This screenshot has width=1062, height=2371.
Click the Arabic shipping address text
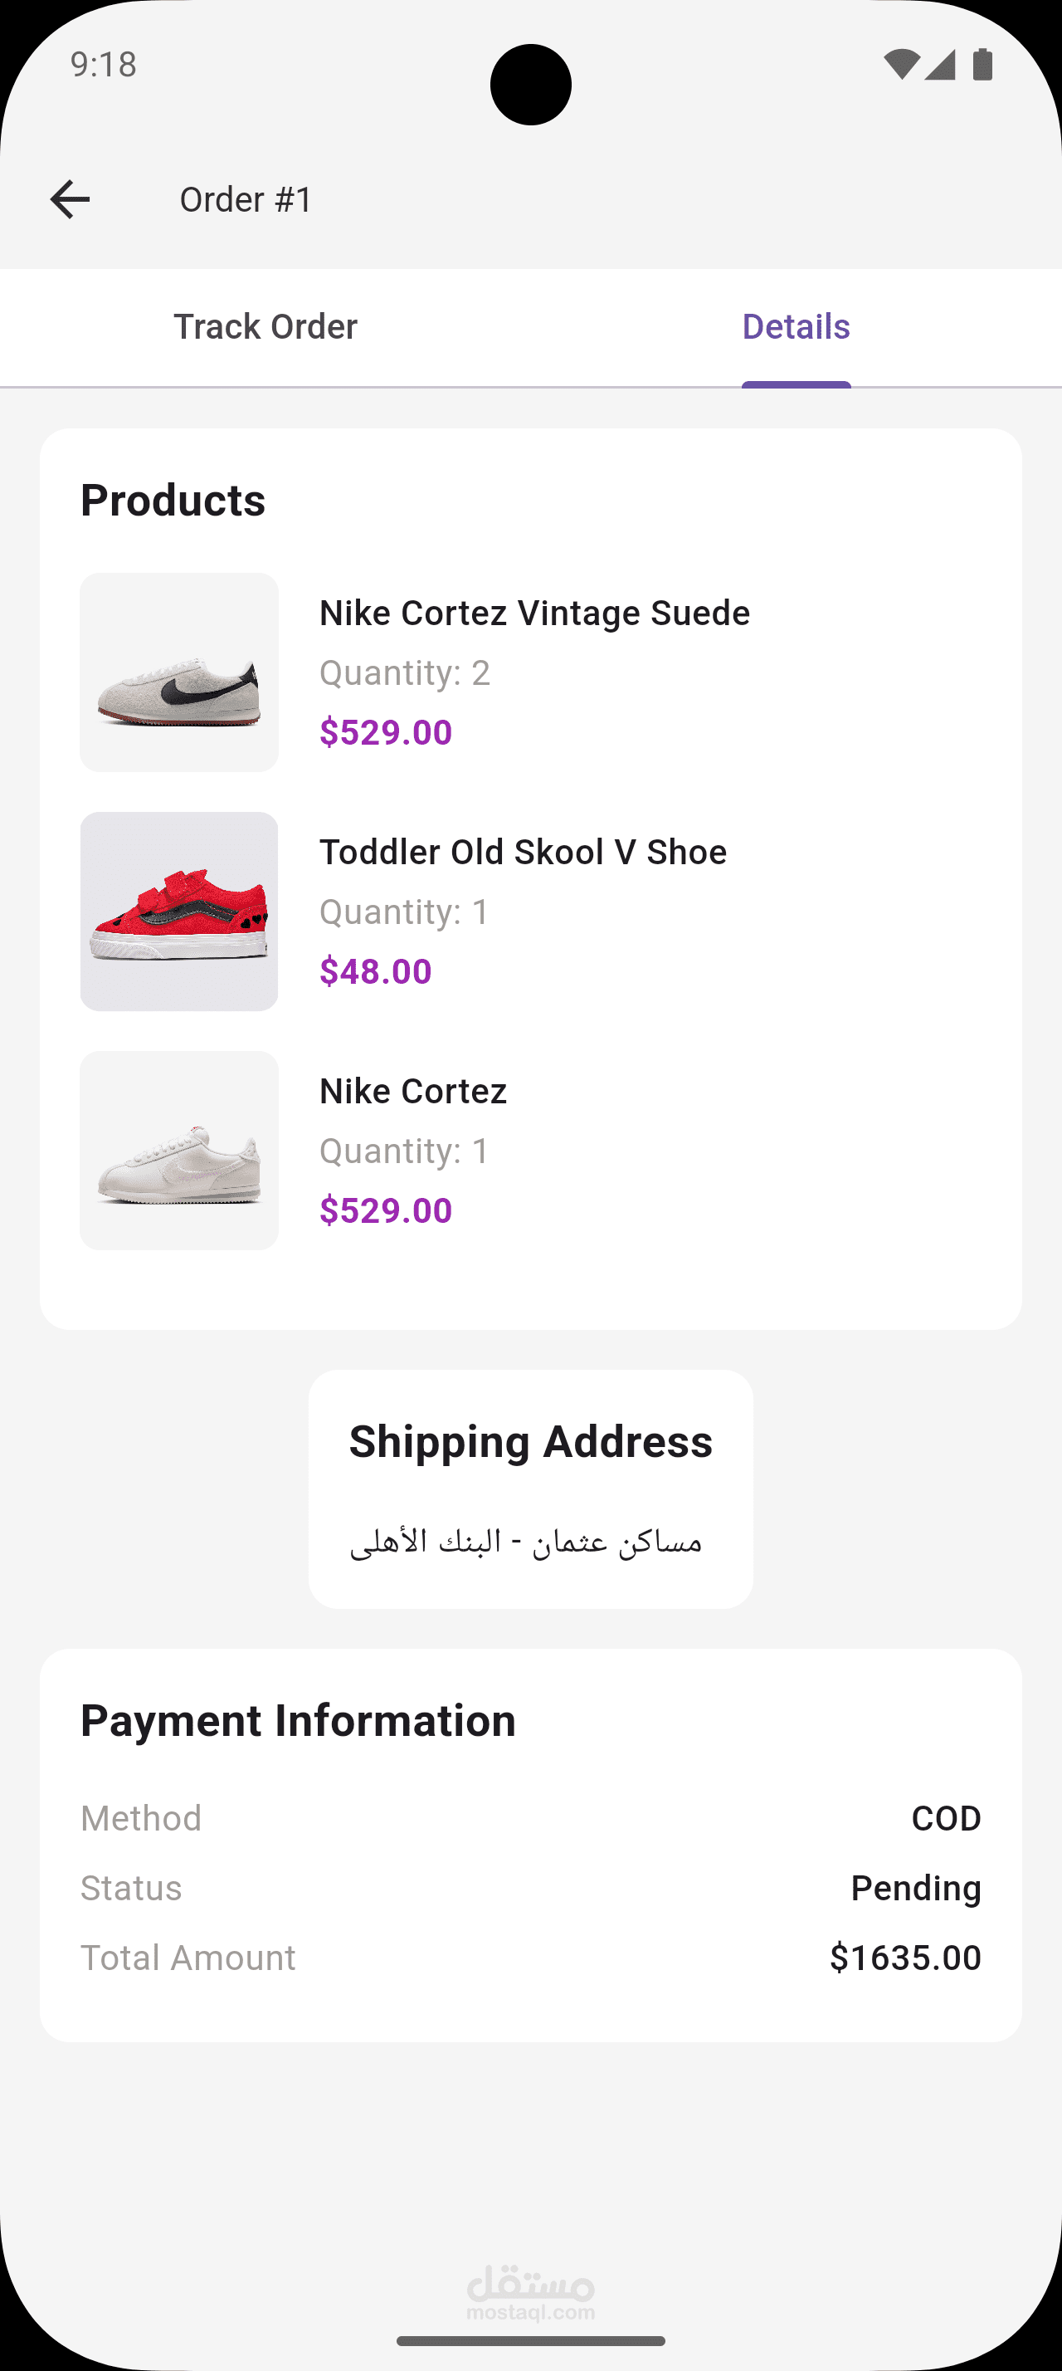tap(526, 1541)
